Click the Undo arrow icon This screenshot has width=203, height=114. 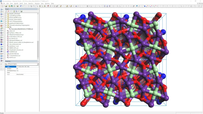click(21, 6)
